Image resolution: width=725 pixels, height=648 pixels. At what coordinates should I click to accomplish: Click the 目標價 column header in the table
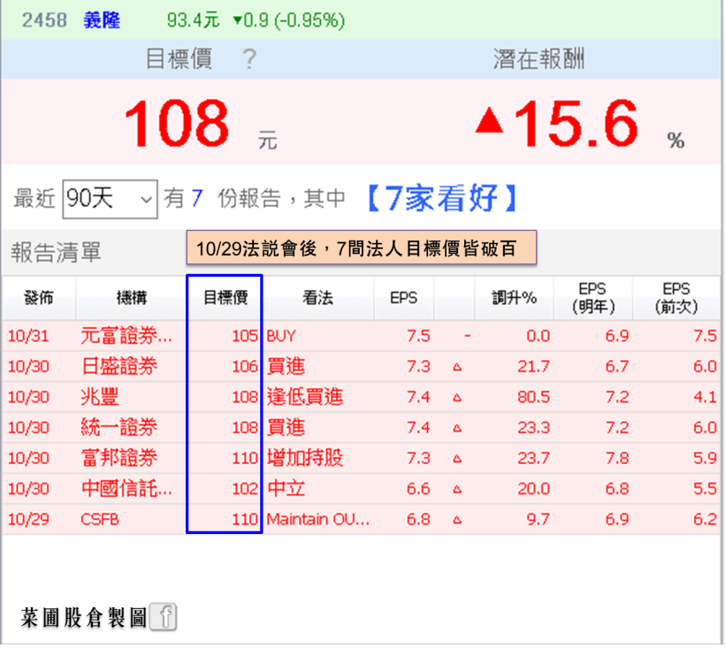click(x=225, y=298)
